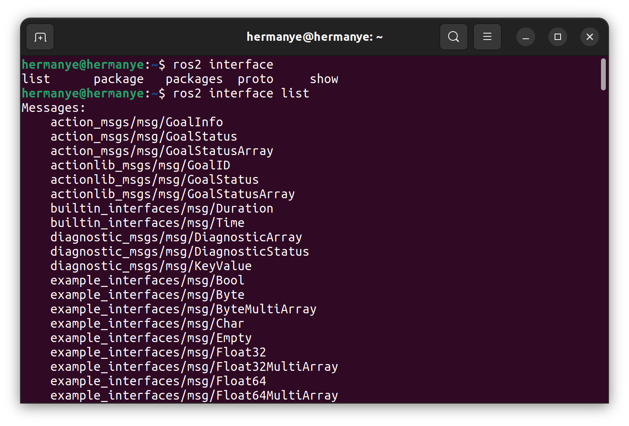
Task: Click the 'example_interfaces/msg/ByteMultiArray' line
Action: (x=184, y=309)
